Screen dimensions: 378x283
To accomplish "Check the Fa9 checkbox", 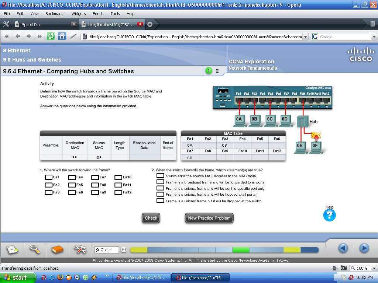I will 95,192.
